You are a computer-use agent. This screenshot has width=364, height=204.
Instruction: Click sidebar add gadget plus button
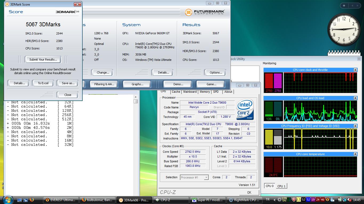click(x=344, y=5)
